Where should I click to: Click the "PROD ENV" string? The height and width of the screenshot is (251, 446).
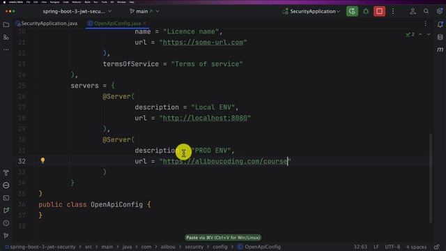coord(210,151)
